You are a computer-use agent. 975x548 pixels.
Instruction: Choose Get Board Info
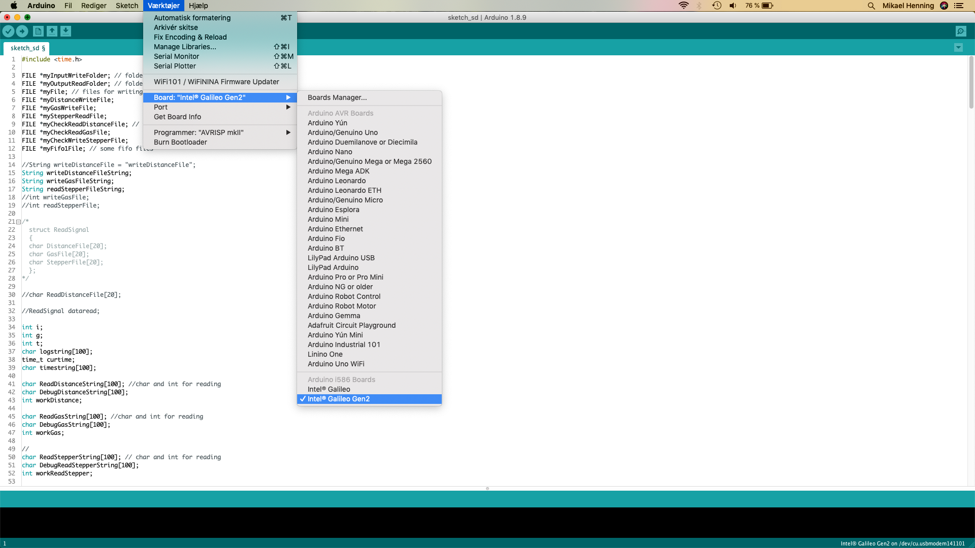220,117
